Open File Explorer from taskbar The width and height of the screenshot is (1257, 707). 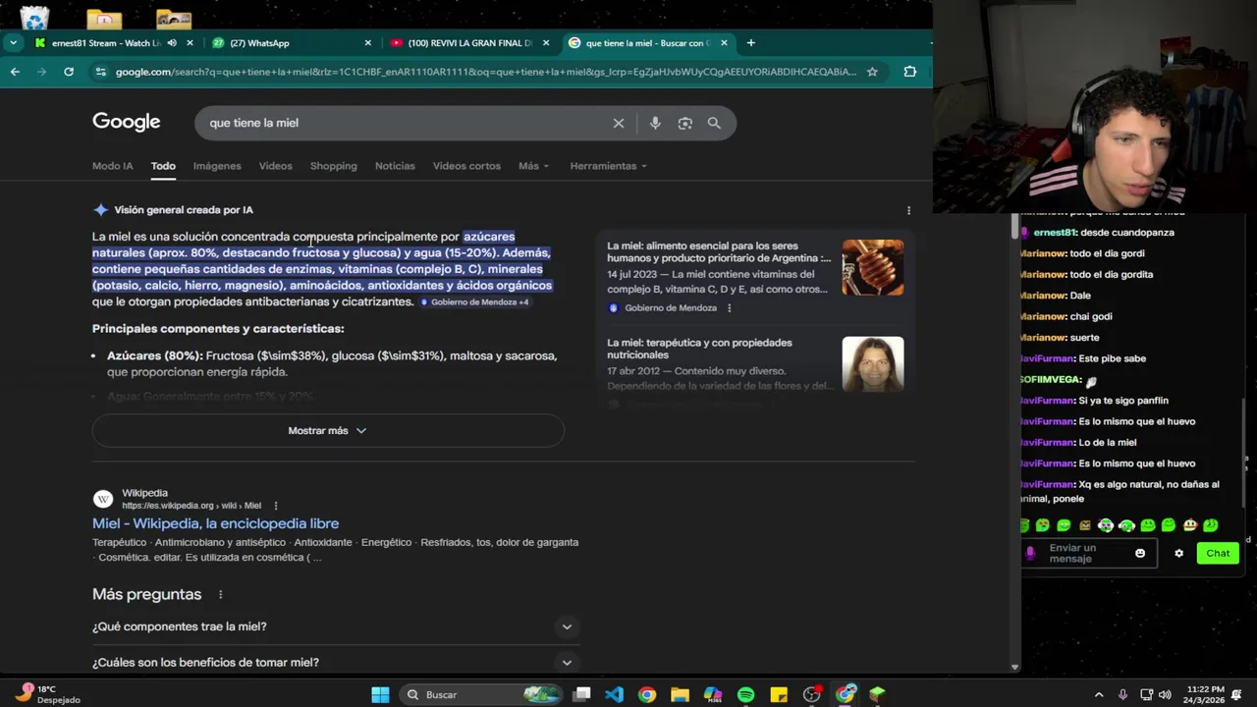[680, 694]
